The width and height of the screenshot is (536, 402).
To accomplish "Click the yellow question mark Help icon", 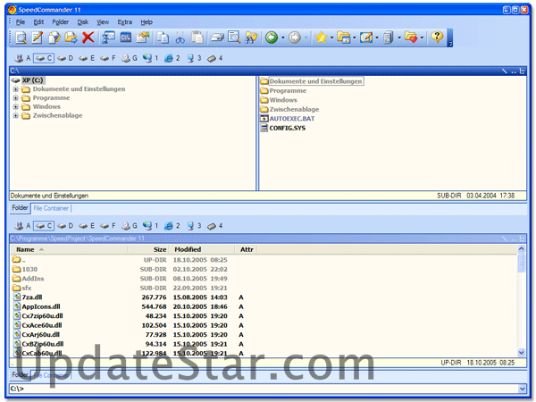I will tap(437, 37).
